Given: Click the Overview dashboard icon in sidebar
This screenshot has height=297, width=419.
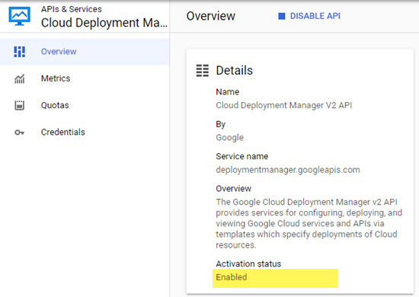Looking at the screenshot, I should point(20,52).
